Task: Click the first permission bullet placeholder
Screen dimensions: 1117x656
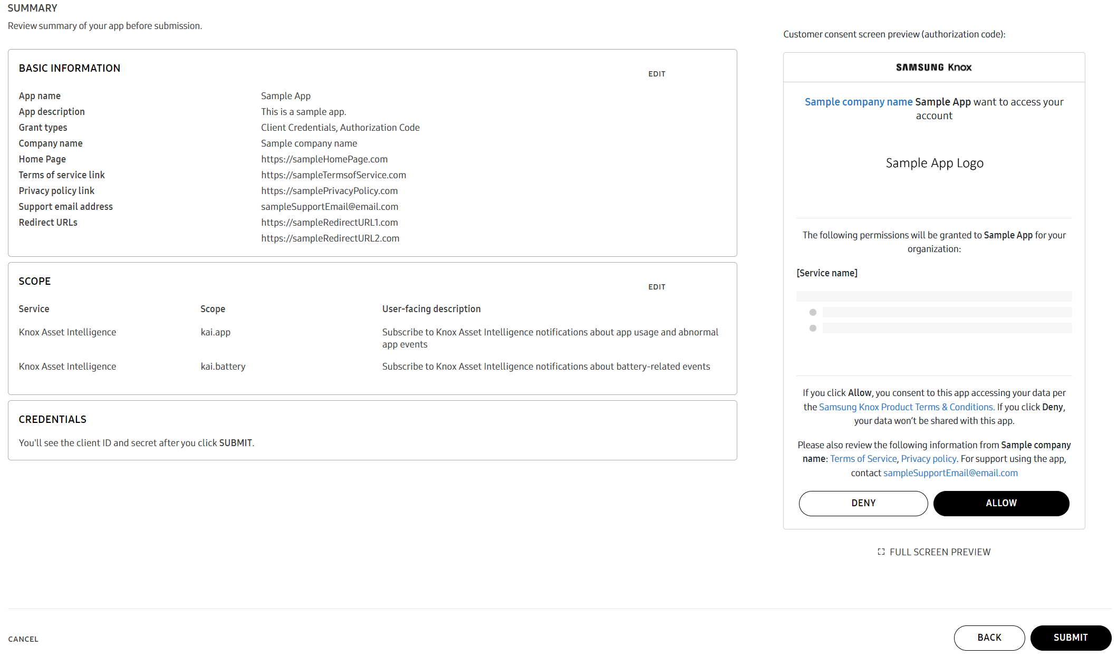Action: (813, 312)
